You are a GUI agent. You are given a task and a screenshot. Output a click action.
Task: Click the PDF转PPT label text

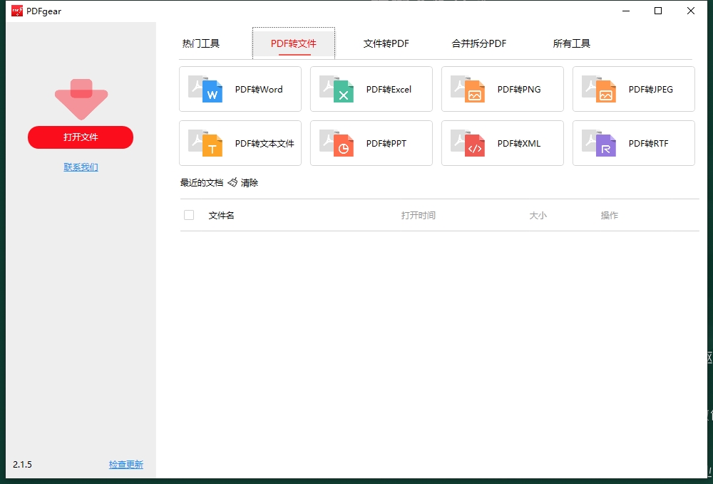(x=386, y=144)
